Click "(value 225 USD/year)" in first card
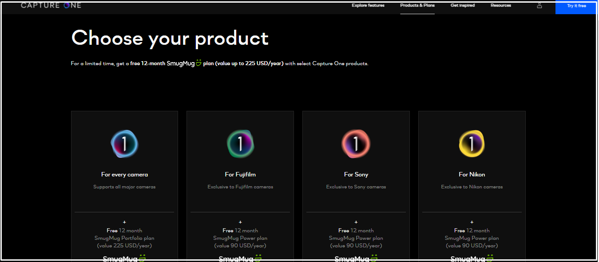This screenshot has width=599, height=262. 124,246
